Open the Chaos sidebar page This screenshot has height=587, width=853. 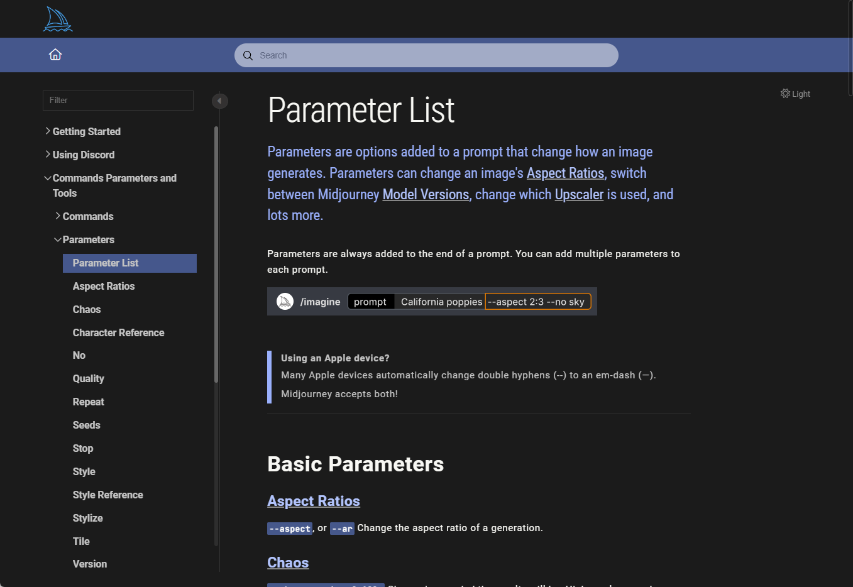tap(87, 309)
